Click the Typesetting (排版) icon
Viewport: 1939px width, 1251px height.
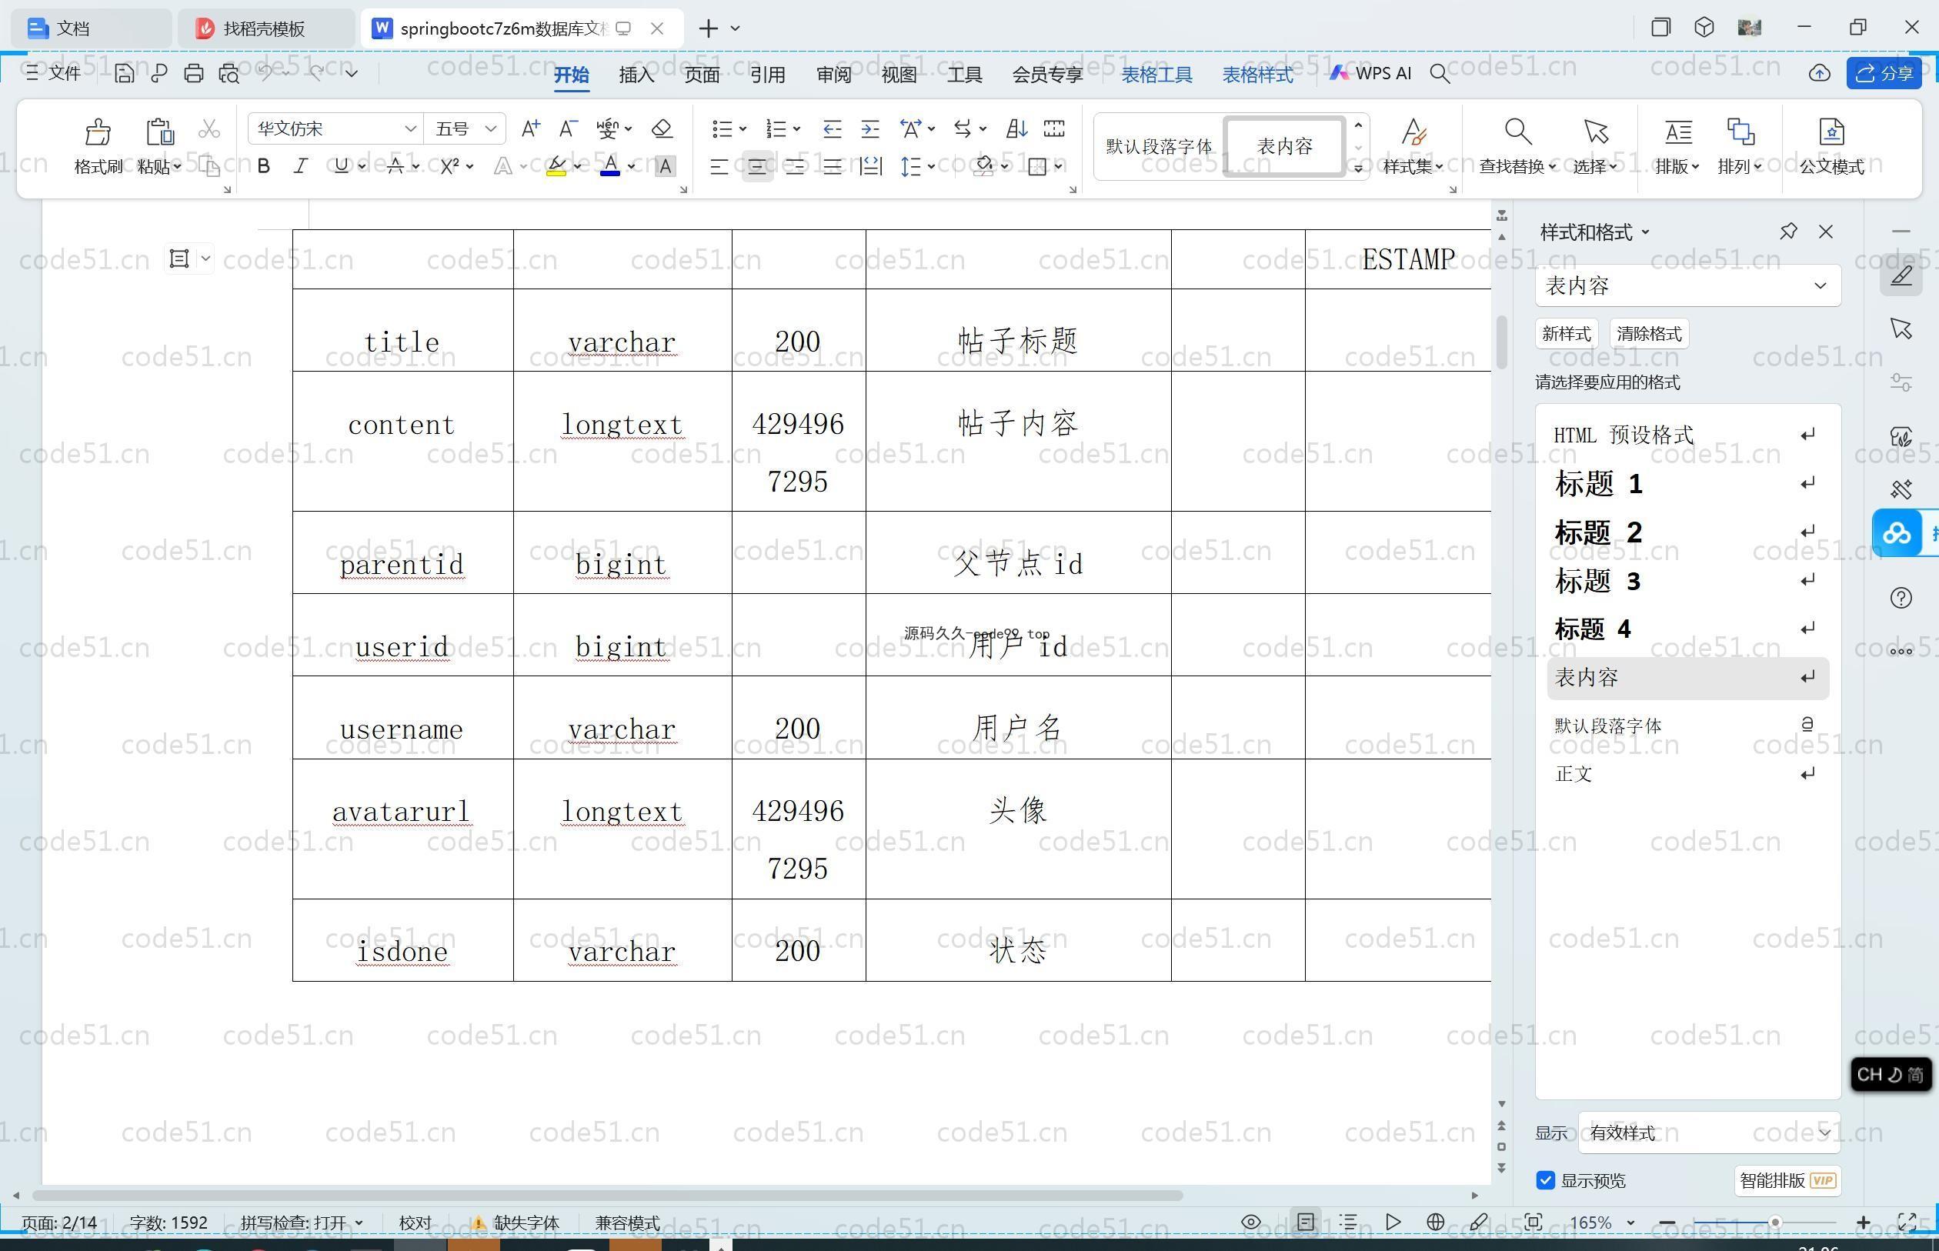point(1677,132)
